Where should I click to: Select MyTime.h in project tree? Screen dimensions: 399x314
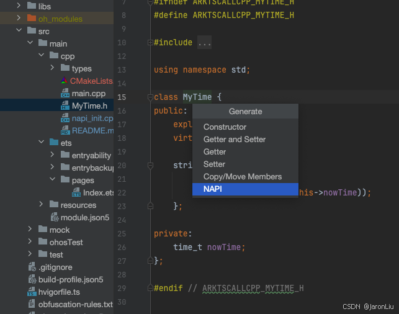click(89, 106)
